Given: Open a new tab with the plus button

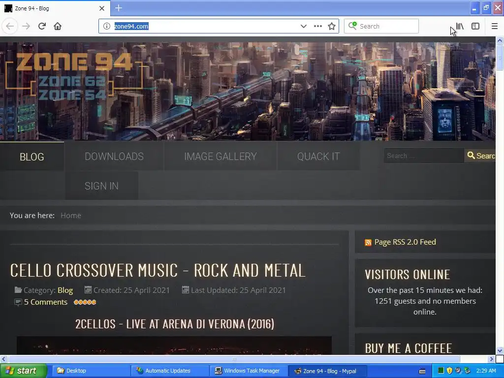Looking at the screenshot, I should pos(118,8).
